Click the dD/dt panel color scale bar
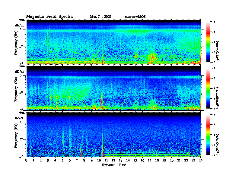The width and height of the screenshot is (239, 184). pos(208,88)
